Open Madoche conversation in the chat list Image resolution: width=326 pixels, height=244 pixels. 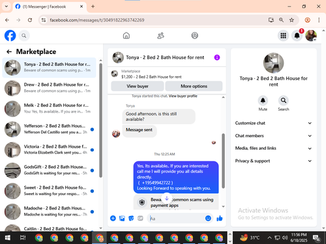pyautogui.click(x=49, y=211)
